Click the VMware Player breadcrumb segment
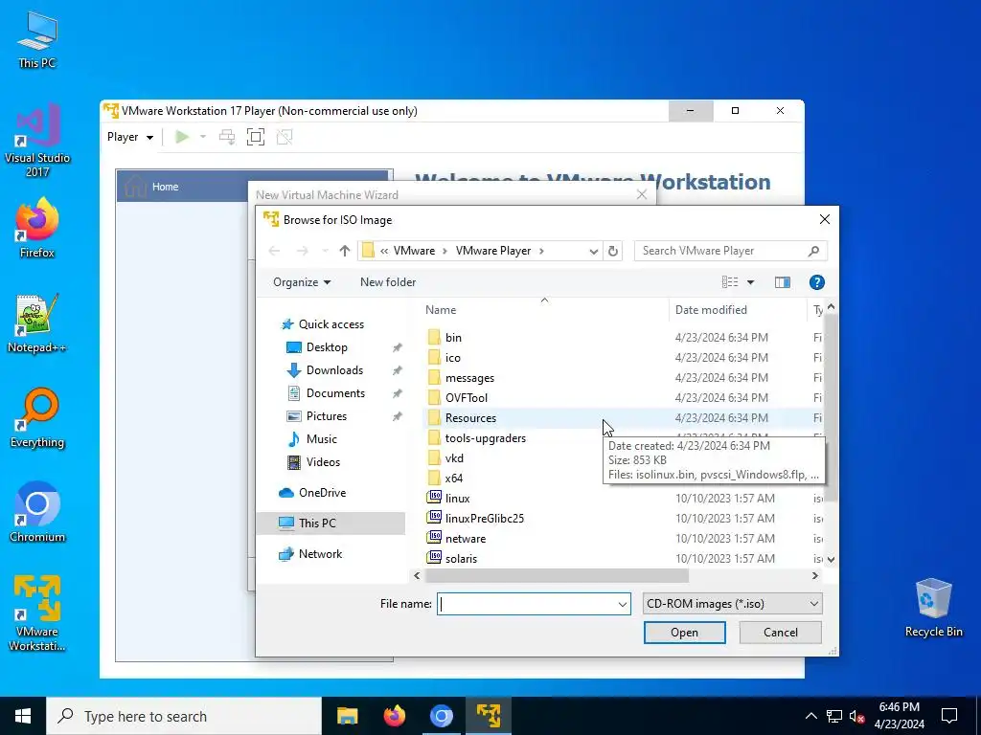Image resolution: width=981 pixels, height=735 pixels. click(493, 251)
